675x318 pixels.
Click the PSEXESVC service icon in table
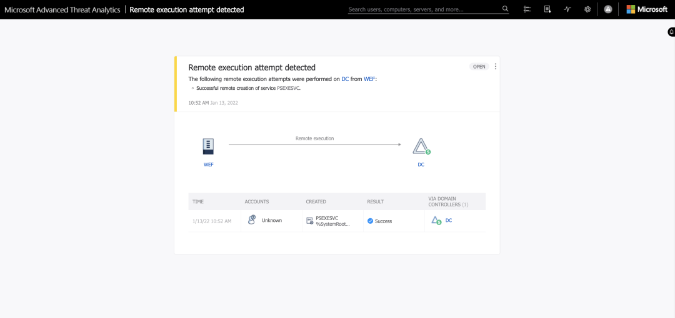(x=309, y=221)
